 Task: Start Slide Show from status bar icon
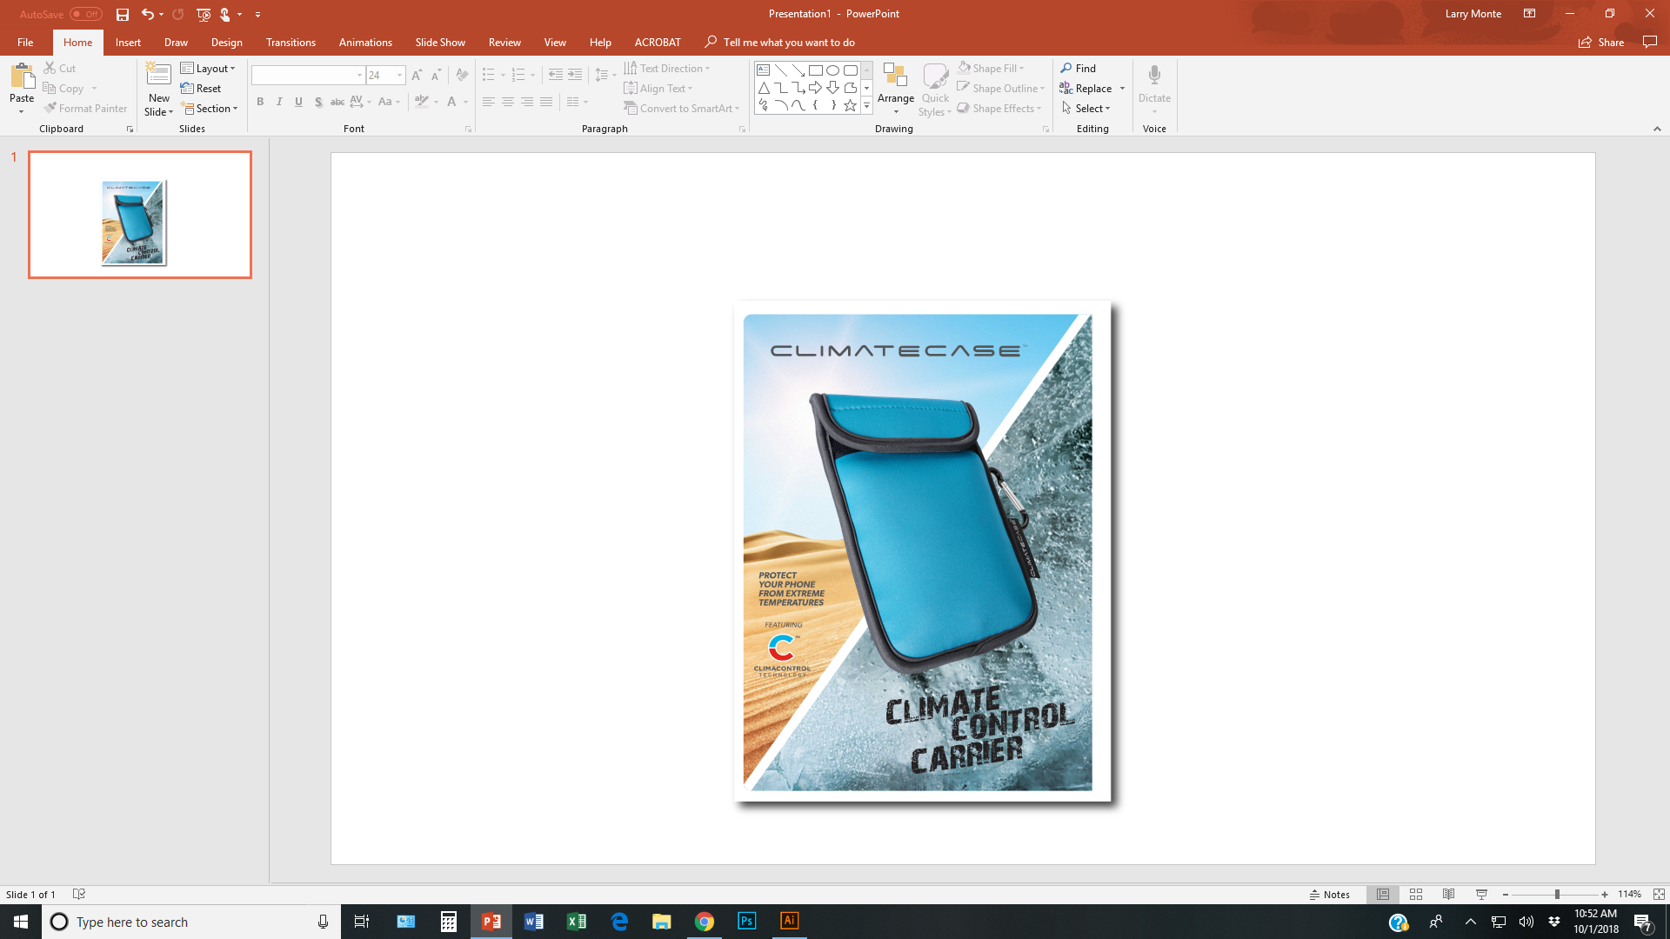(1481, 894)
